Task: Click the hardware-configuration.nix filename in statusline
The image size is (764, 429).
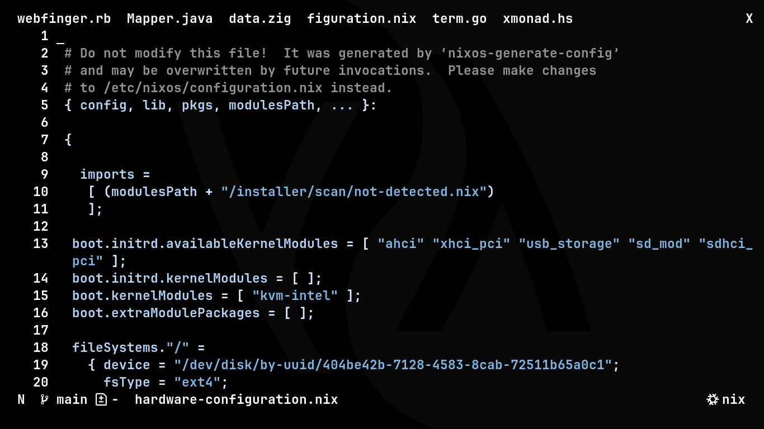Action: pos(236,399)
